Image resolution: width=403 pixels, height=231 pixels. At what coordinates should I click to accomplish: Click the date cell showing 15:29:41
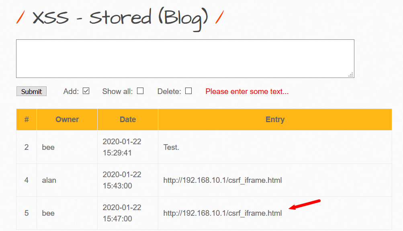[122, 147]
